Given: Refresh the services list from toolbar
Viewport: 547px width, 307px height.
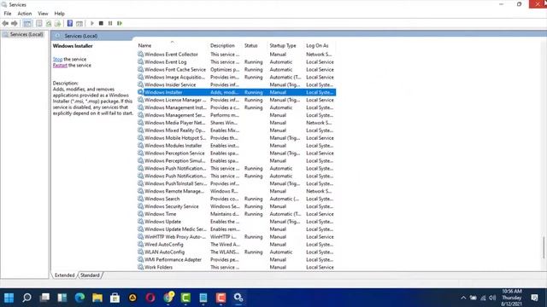Looking at the screenshot, I should pos(49,23).
